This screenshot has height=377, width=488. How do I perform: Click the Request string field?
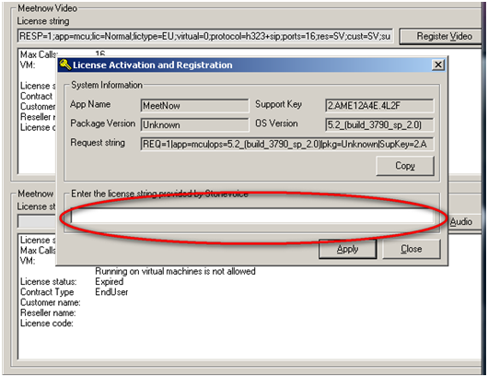287,145
